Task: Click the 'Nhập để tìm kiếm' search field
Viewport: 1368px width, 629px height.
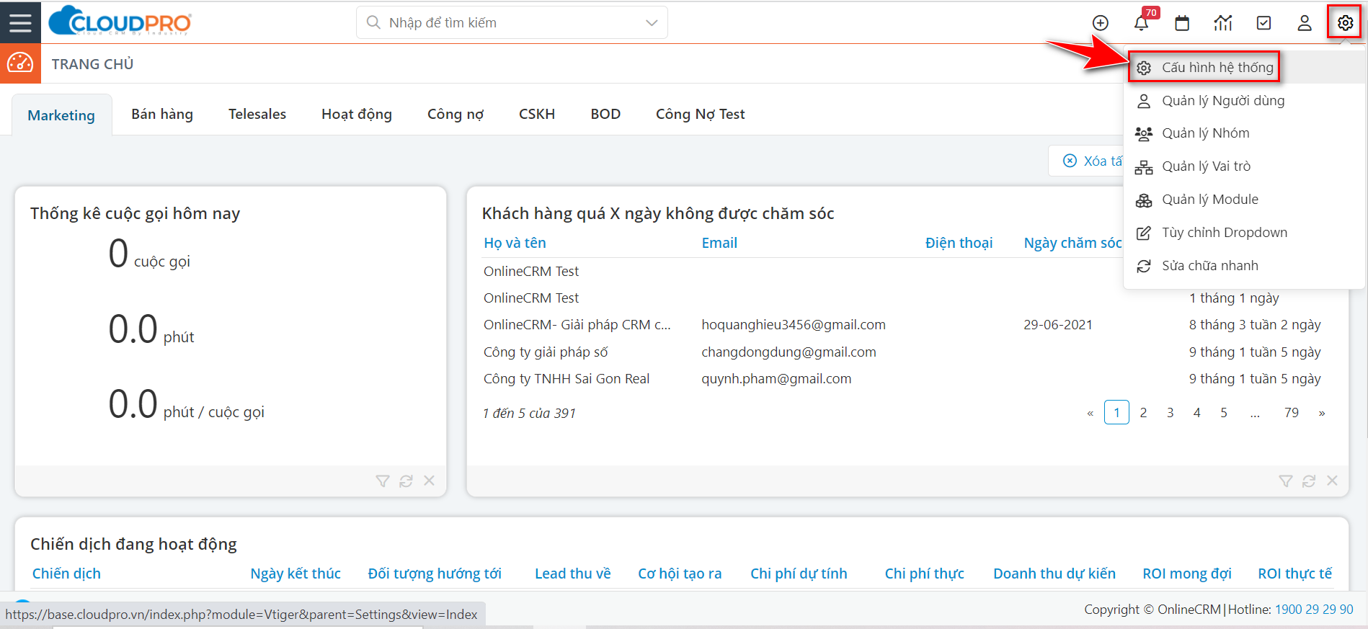Action: [x=512, y=22]
